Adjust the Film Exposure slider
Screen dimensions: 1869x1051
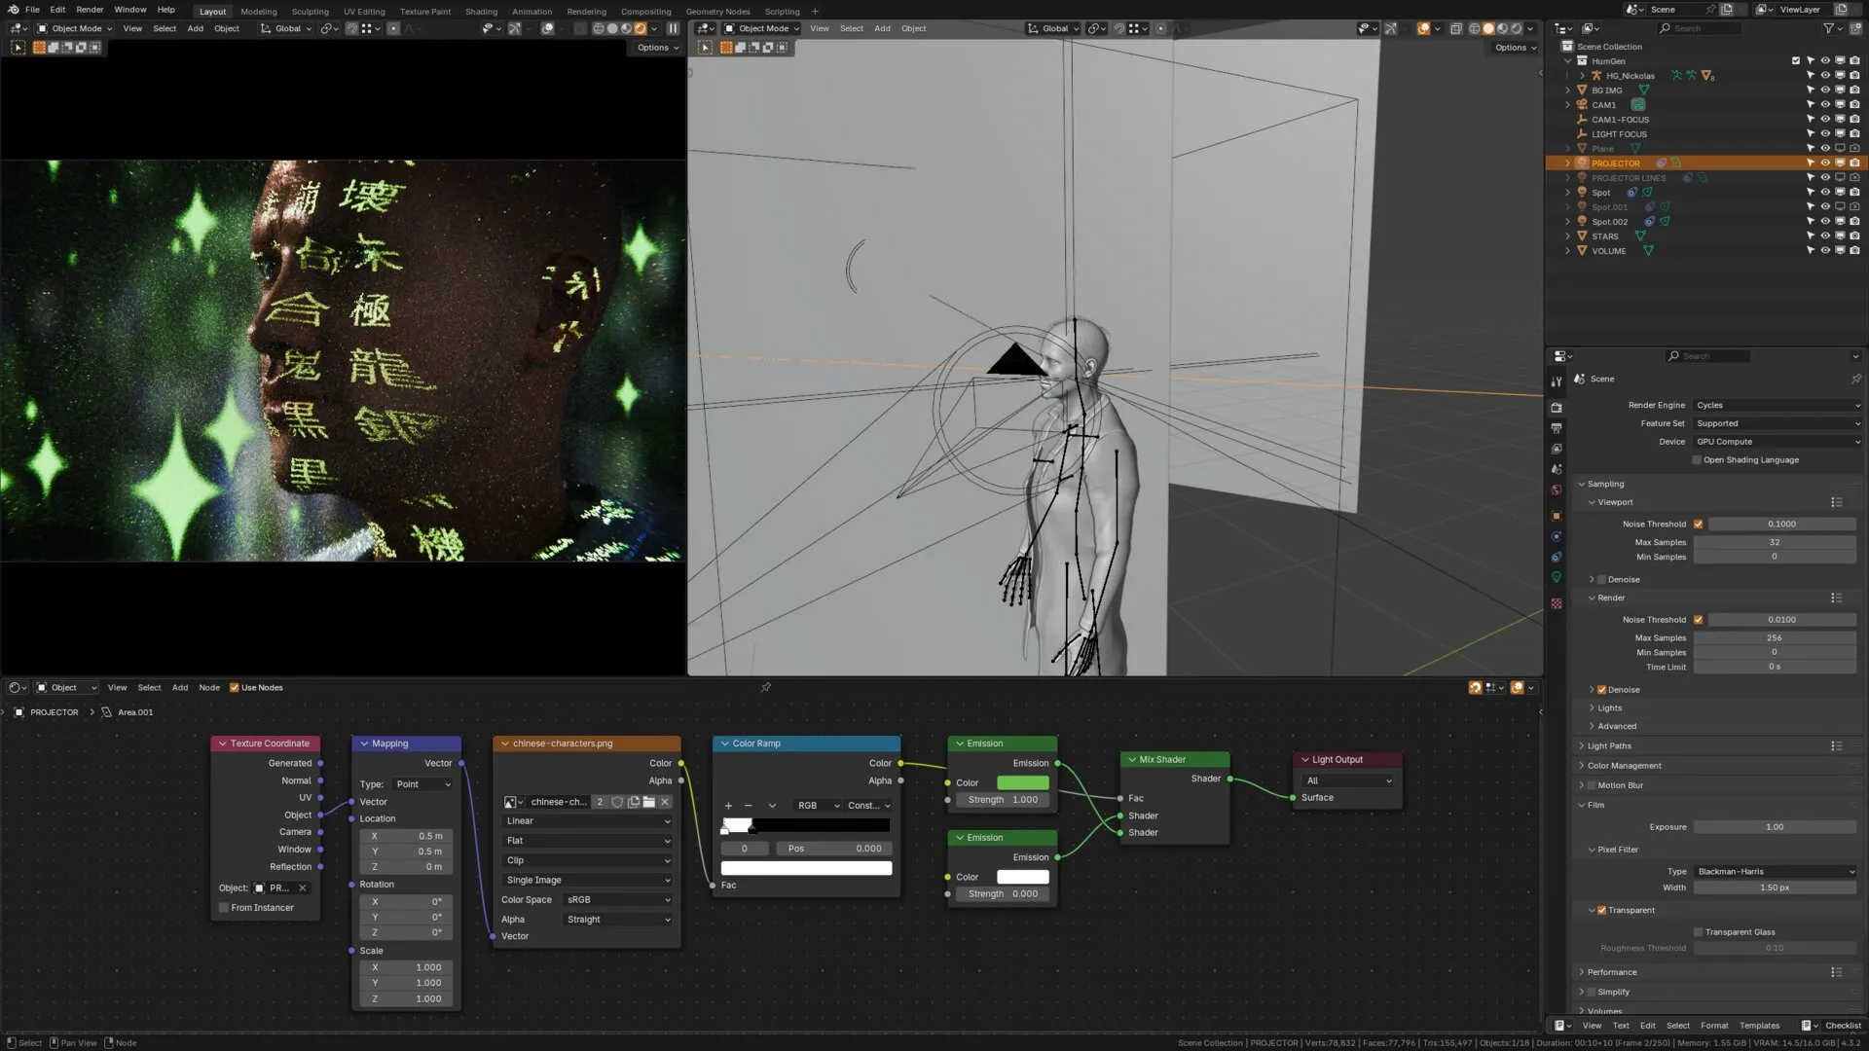click(x=1775, y=827)
